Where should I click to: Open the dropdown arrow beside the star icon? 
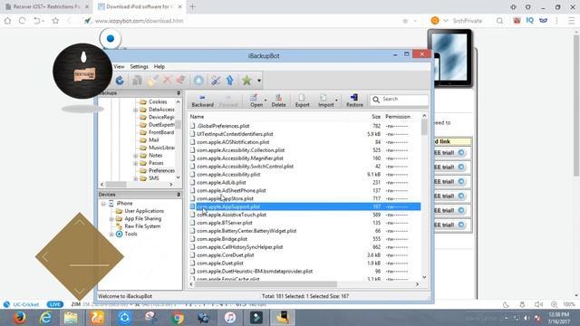(259, 81)
